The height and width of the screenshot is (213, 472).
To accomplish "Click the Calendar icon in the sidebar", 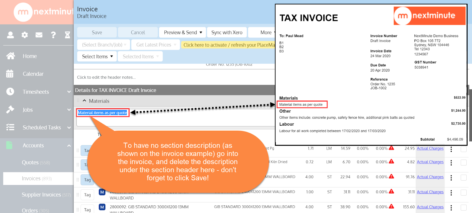I will click(x=10, y=74).
